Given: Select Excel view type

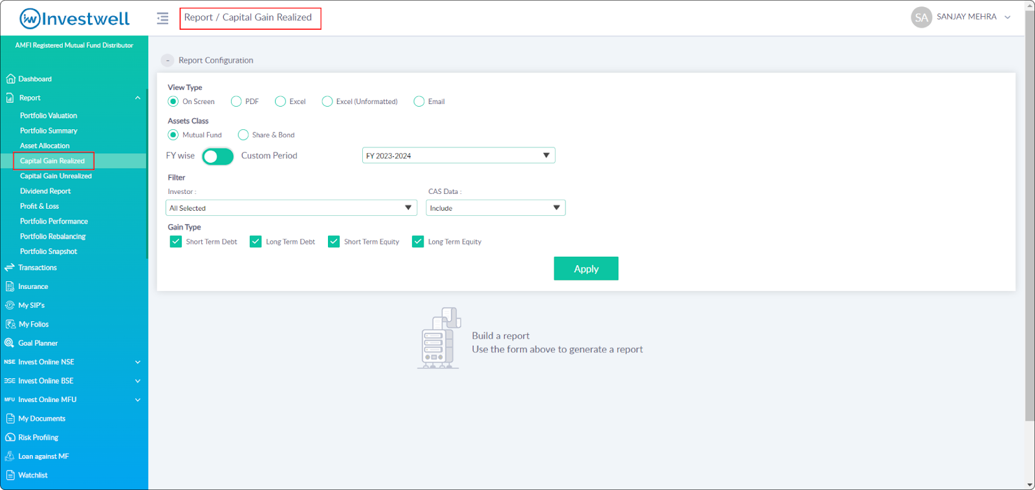Looking at the screenshot, I should pyautogui.click(x=280, y=101).
